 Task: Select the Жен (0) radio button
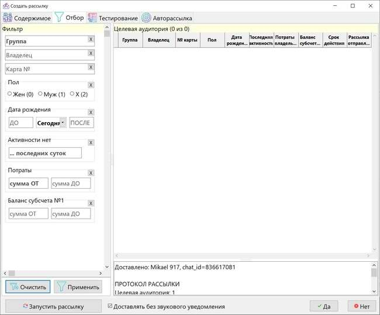click(10, 94)
